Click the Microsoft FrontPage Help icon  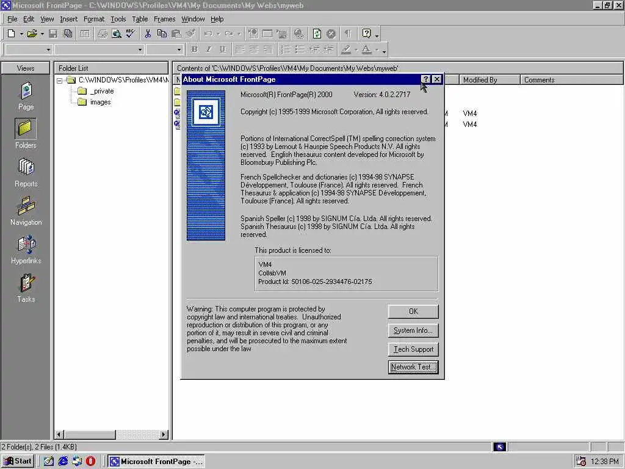pyautogui.click(x=366, y=34)
